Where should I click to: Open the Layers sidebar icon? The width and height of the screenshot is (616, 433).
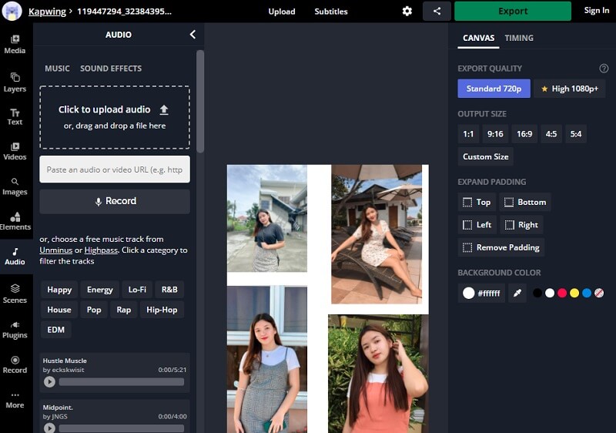(15, 82)
